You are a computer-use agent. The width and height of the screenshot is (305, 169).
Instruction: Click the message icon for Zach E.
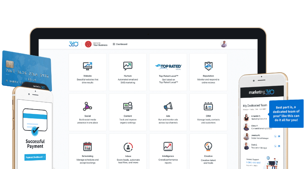tap(279, 146)
